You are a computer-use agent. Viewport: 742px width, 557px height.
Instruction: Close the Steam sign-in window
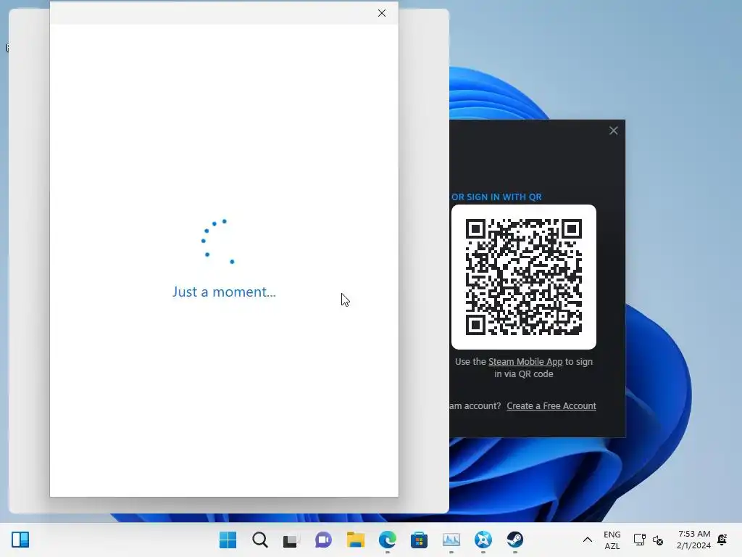pos(613,131)
